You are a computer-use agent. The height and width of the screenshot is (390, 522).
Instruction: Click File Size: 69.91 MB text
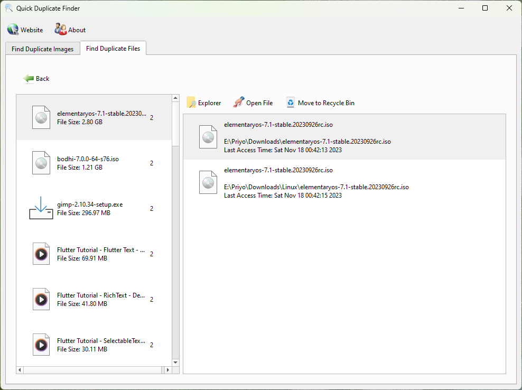click(82, 258)
